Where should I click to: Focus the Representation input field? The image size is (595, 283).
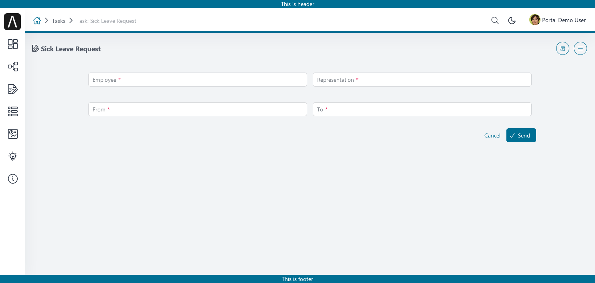point(422,79)
